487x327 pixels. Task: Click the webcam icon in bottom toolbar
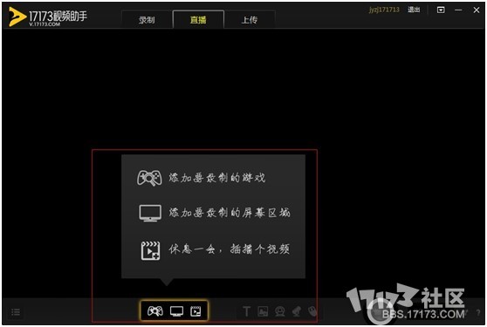pyautogui.click(x=280, y=311)
